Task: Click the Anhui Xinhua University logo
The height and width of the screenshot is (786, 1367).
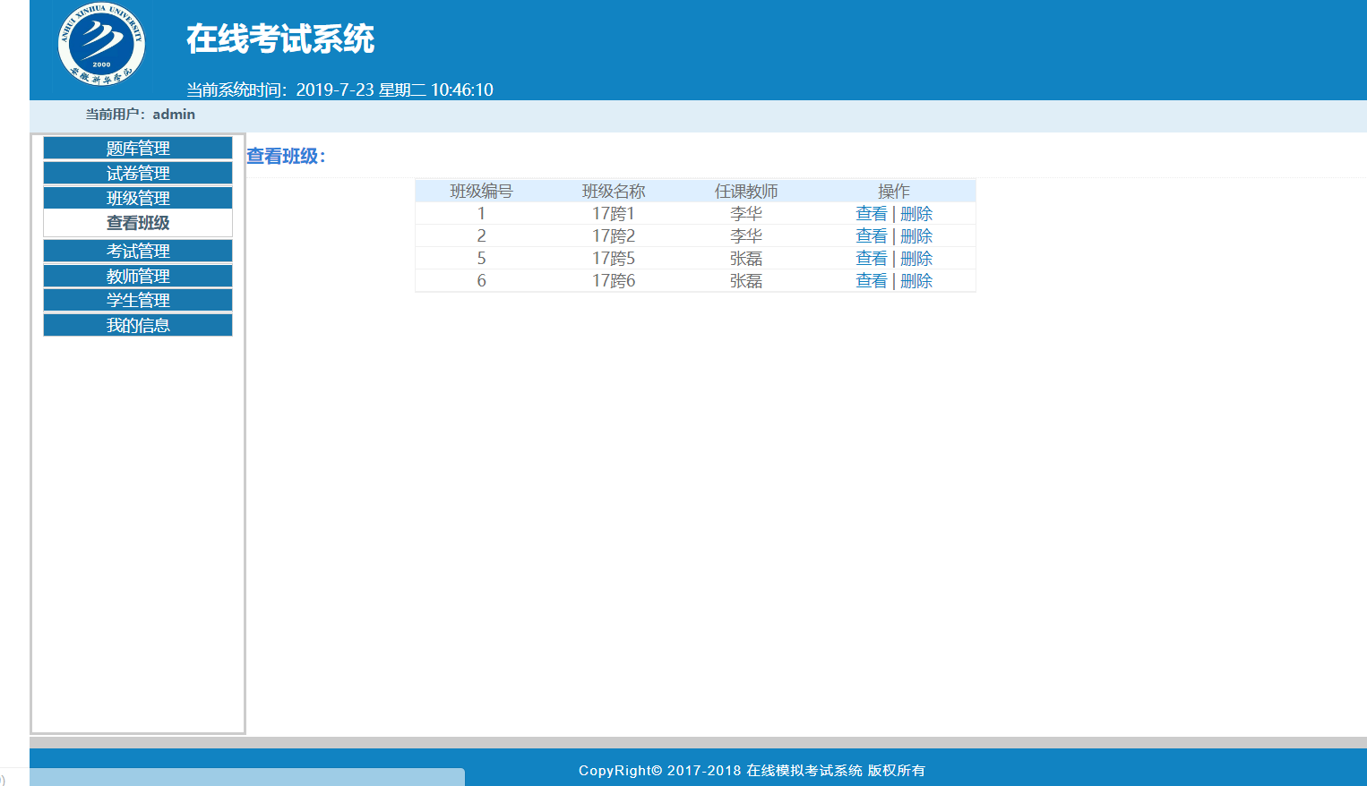Action: coord(101,44)
